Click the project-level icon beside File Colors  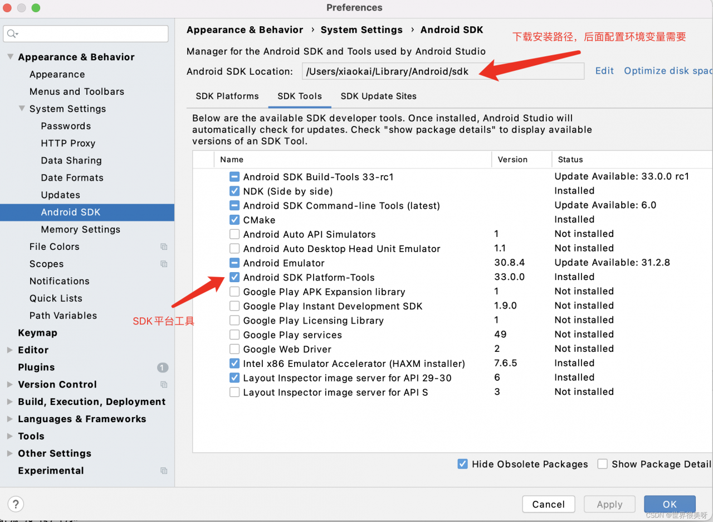tap(164, 246)
